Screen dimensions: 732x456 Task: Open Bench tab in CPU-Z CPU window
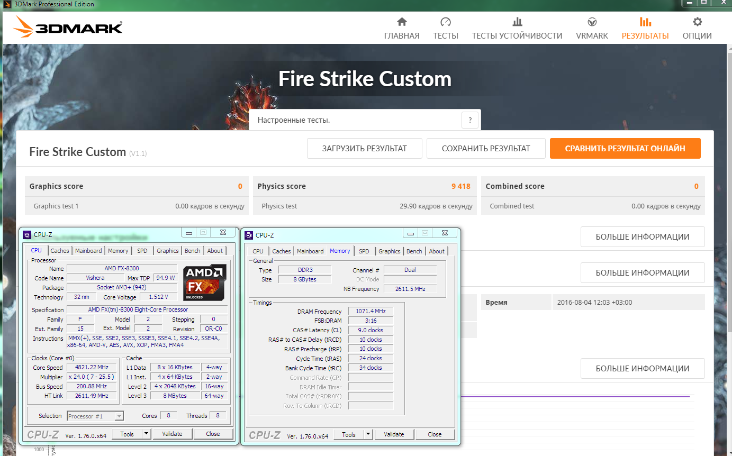tap(193, 251)
